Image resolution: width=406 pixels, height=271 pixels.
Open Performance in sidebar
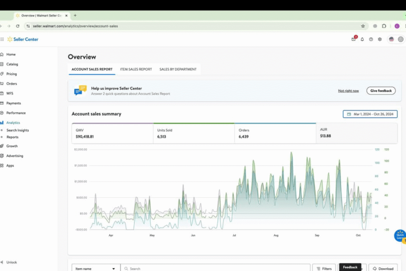click(16, 113)
